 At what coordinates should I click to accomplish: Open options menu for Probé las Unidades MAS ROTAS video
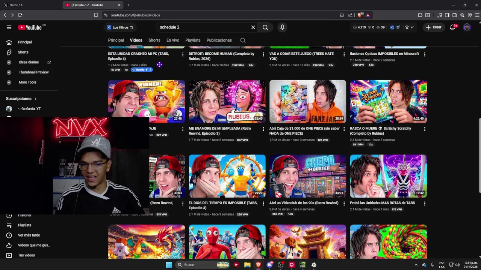click(x=425, y=204)
